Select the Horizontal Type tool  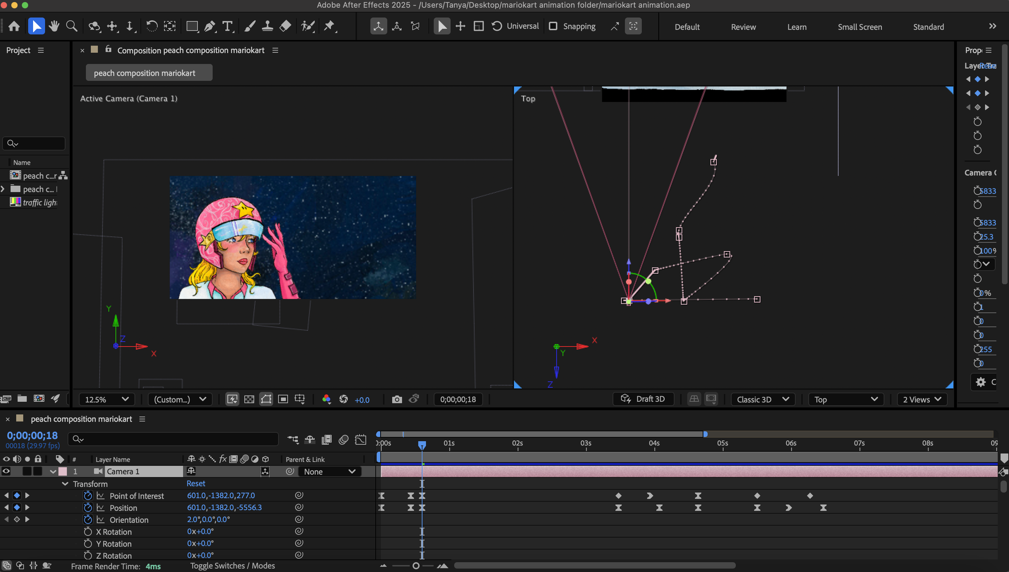coord(227,27)
